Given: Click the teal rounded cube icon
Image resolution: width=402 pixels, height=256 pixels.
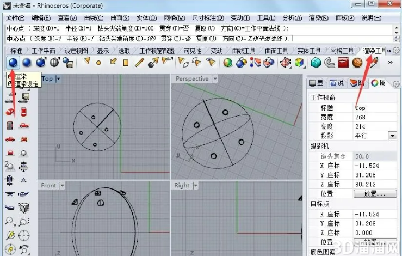Looking at the screenshot, I should (316, 63).
